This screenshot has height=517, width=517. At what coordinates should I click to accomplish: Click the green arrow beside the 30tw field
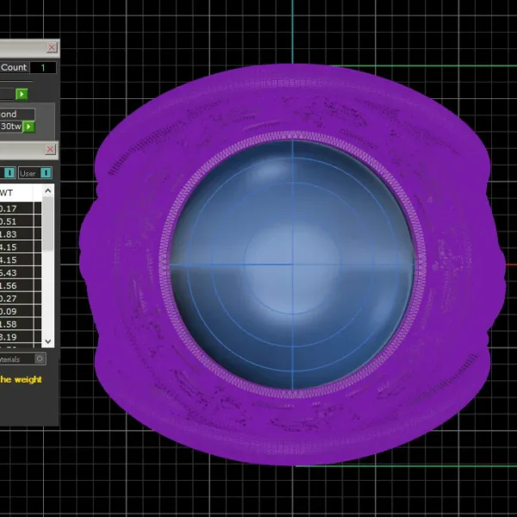pyautogui.click(x=28, y=127)
